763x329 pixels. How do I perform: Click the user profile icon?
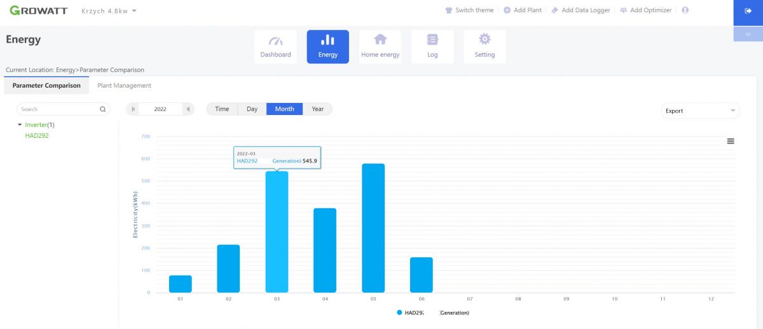685,10
